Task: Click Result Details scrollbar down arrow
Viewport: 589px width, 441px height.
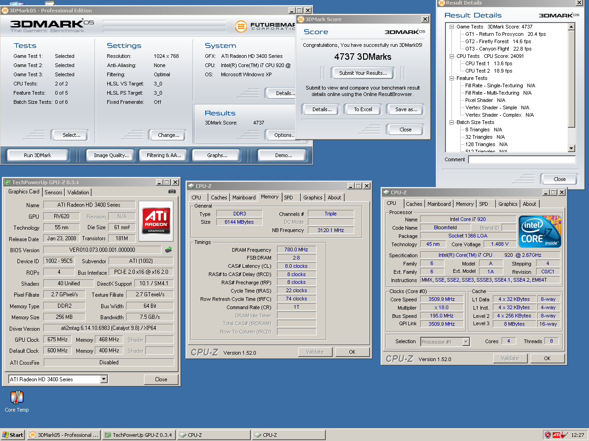Action: click(x=572, y=148)
